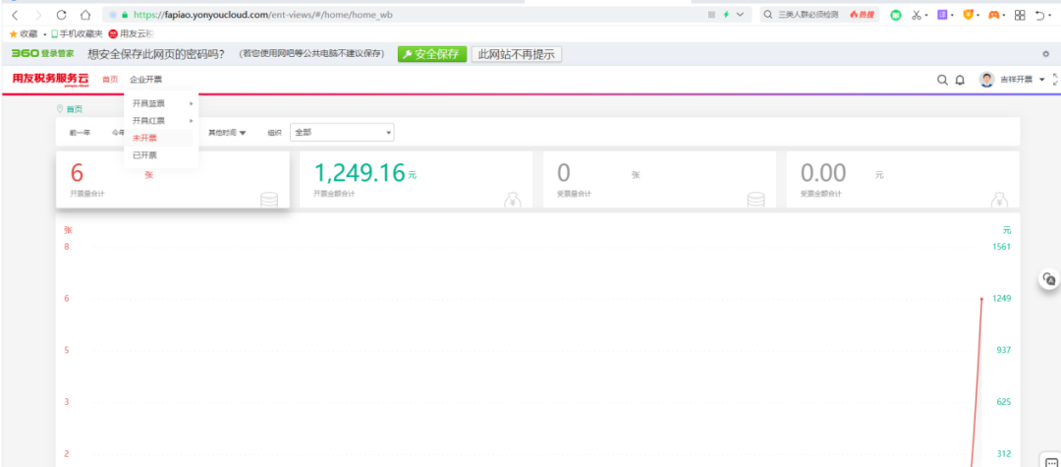Click the orange gamepad extension icon
This screenshot has width=1061, height=467.
(x=994, y=14)
